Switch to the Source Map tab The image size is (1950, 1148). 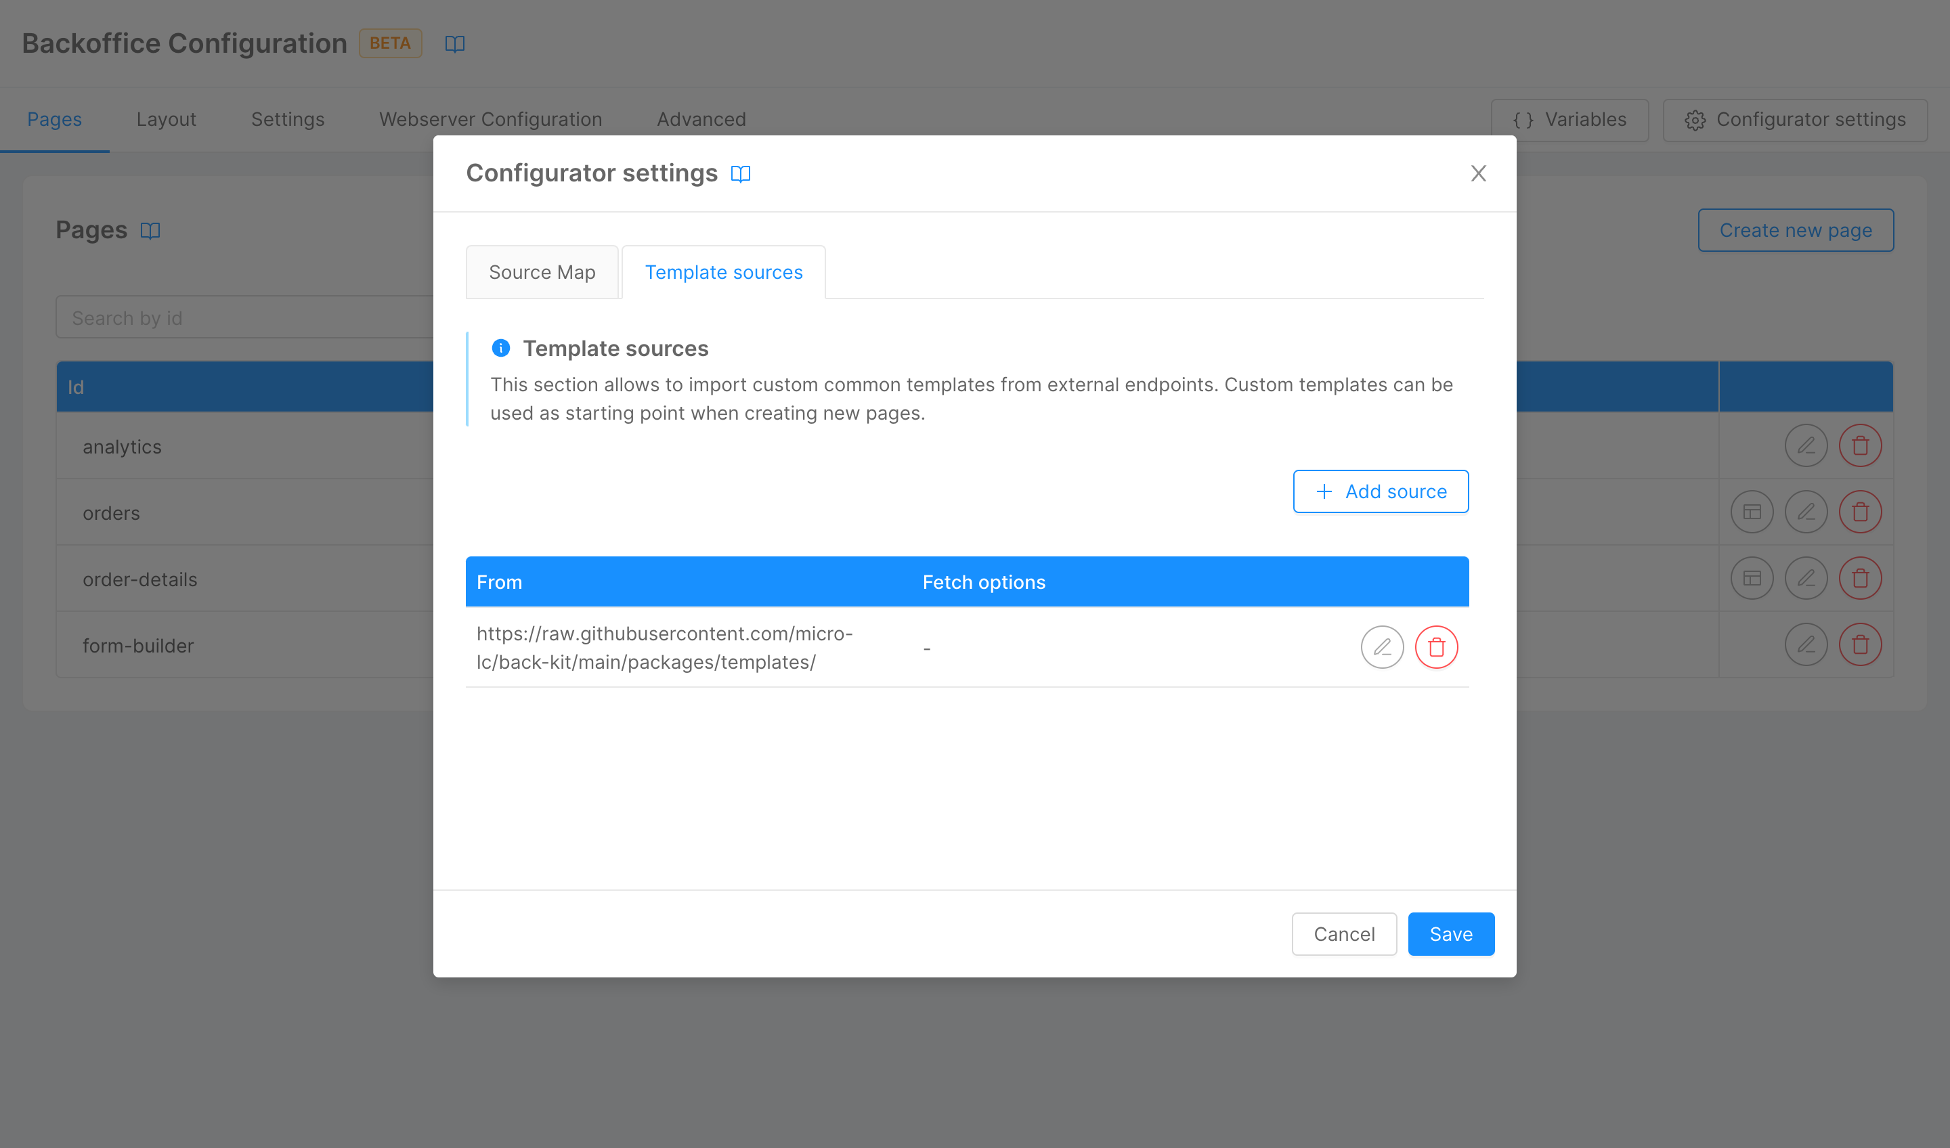[542, 272]
